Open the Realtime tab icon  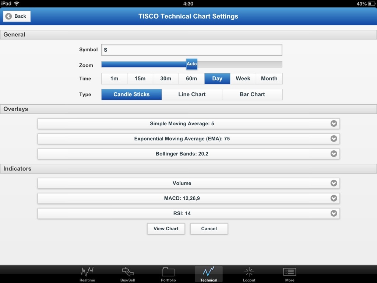[x=87, y=272]
